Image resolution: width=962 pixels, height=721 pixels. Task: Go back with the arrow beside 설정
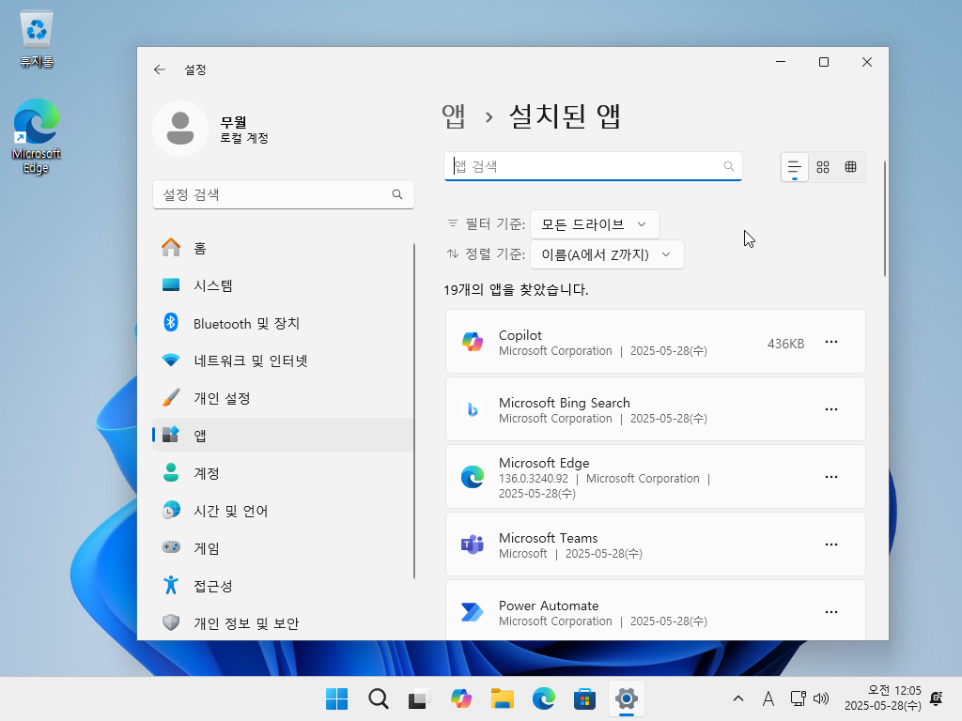[160, 69]
